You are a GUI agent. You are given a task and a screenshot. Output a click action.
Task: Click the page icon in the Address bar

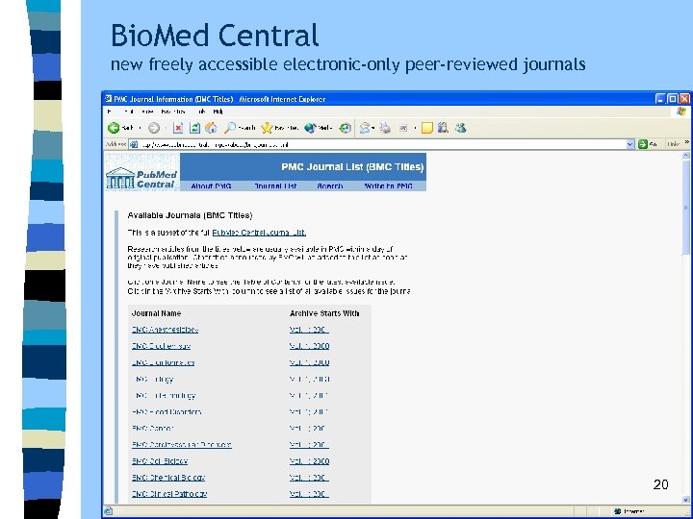[134, 144]
